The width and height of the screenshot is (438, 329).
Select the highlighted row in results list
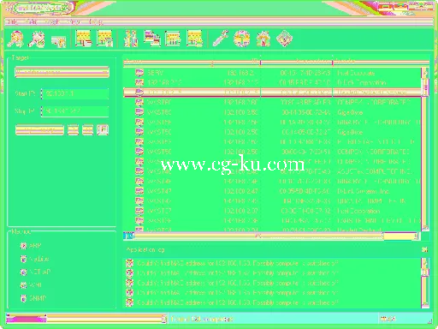click(272, 93)
